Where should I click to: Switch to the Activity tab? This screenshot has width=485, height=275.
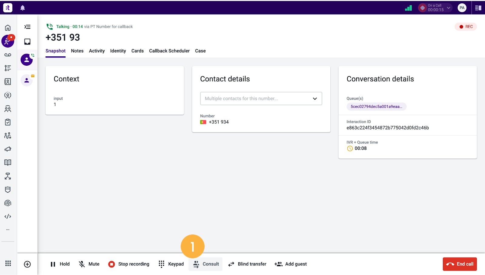click(97, 51)
